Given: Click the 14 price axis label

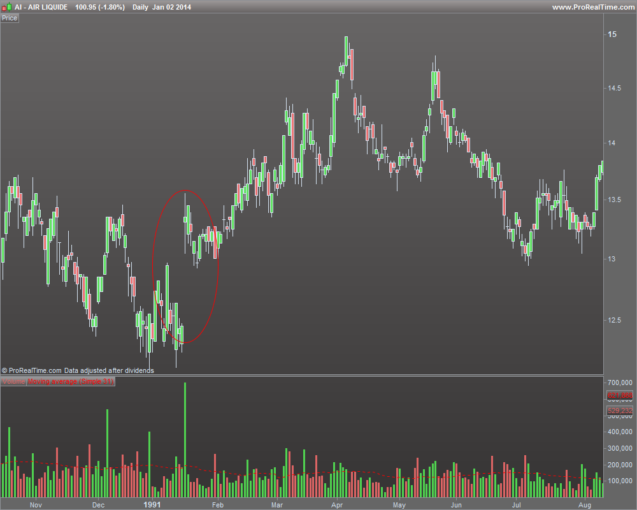Looking at the screenshot, I should point(612,143).
